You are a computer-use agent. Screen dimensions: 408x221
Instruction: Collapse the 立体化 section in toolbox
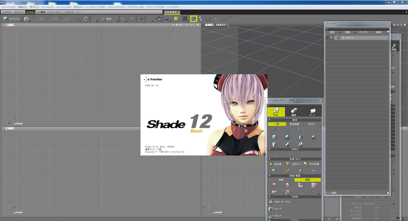point(270,149)
